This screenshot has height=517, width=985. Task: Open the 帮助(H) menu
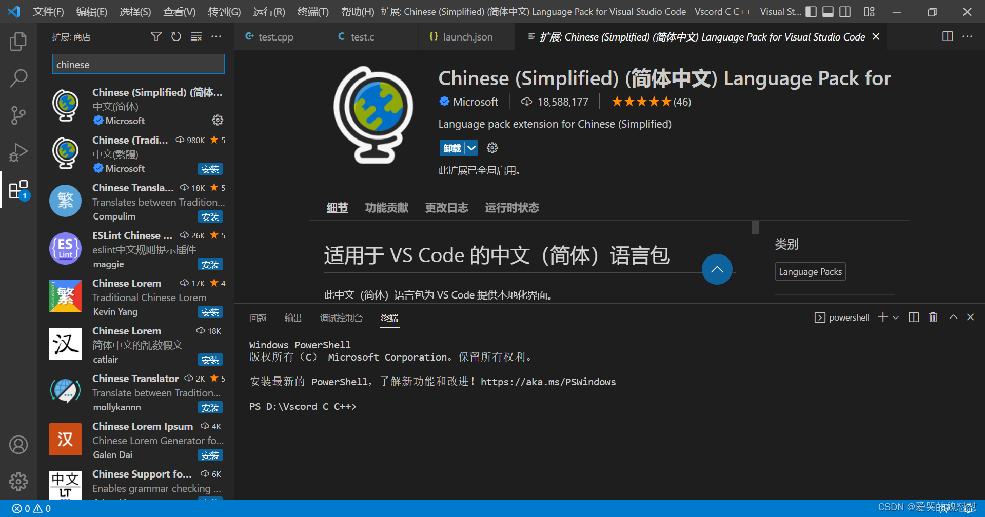point(358,12)
